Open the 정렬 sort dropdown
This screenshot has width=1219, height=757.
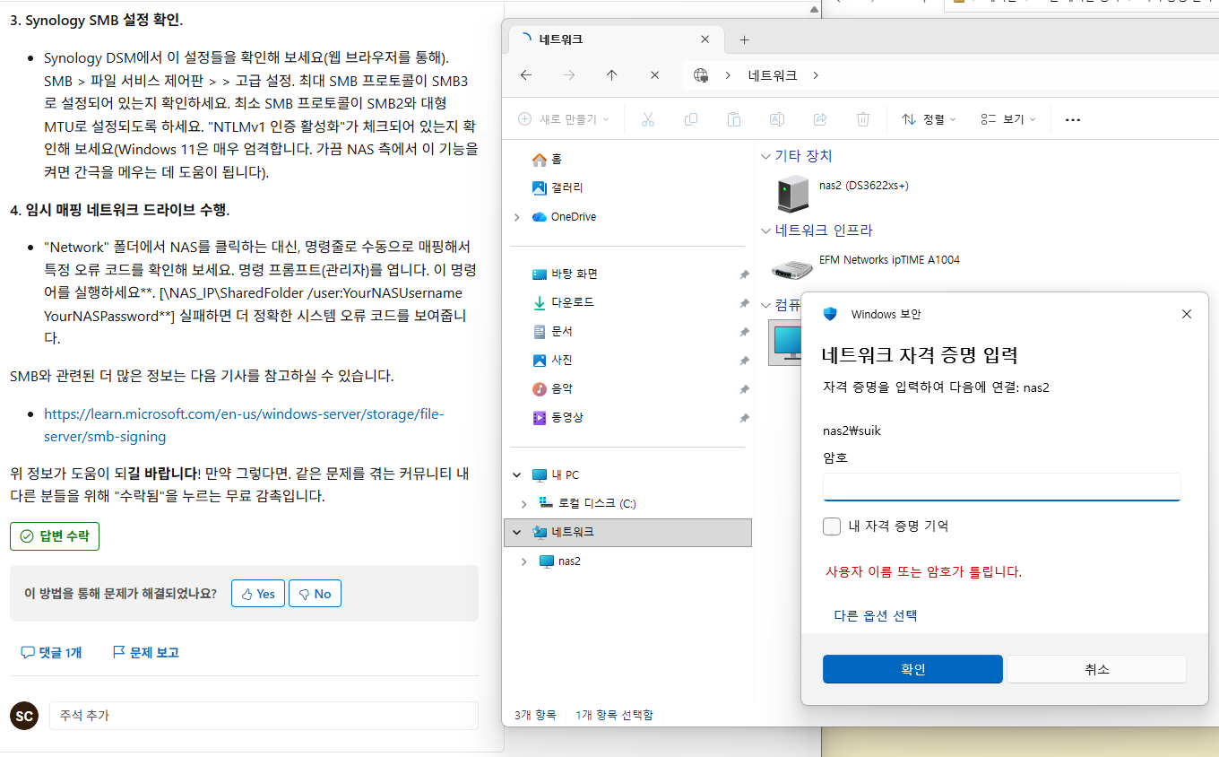point(929,119)
